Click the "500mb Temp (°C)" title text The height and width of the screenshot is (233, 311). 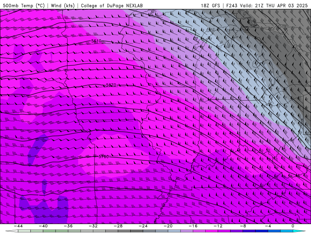[x=24, y=5]
